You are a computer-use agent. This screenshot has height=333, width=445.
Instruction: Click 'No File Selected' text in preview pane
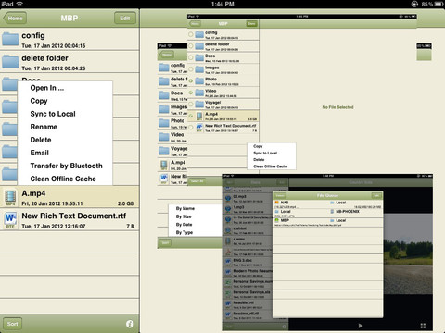(337, 107)
